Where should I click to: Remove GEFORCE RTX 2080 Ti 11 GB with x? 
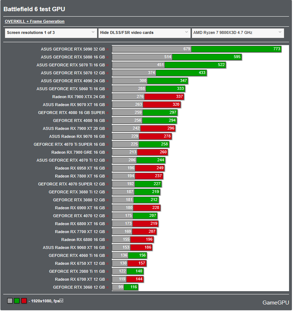point(107,272)
